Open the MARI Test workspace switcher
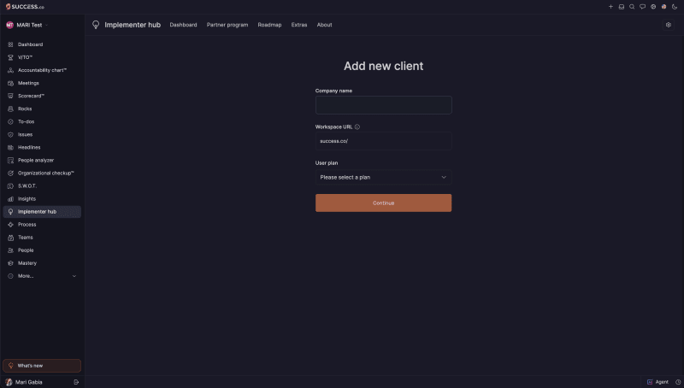Screen dimensions: 684x388 click(27, 25)
